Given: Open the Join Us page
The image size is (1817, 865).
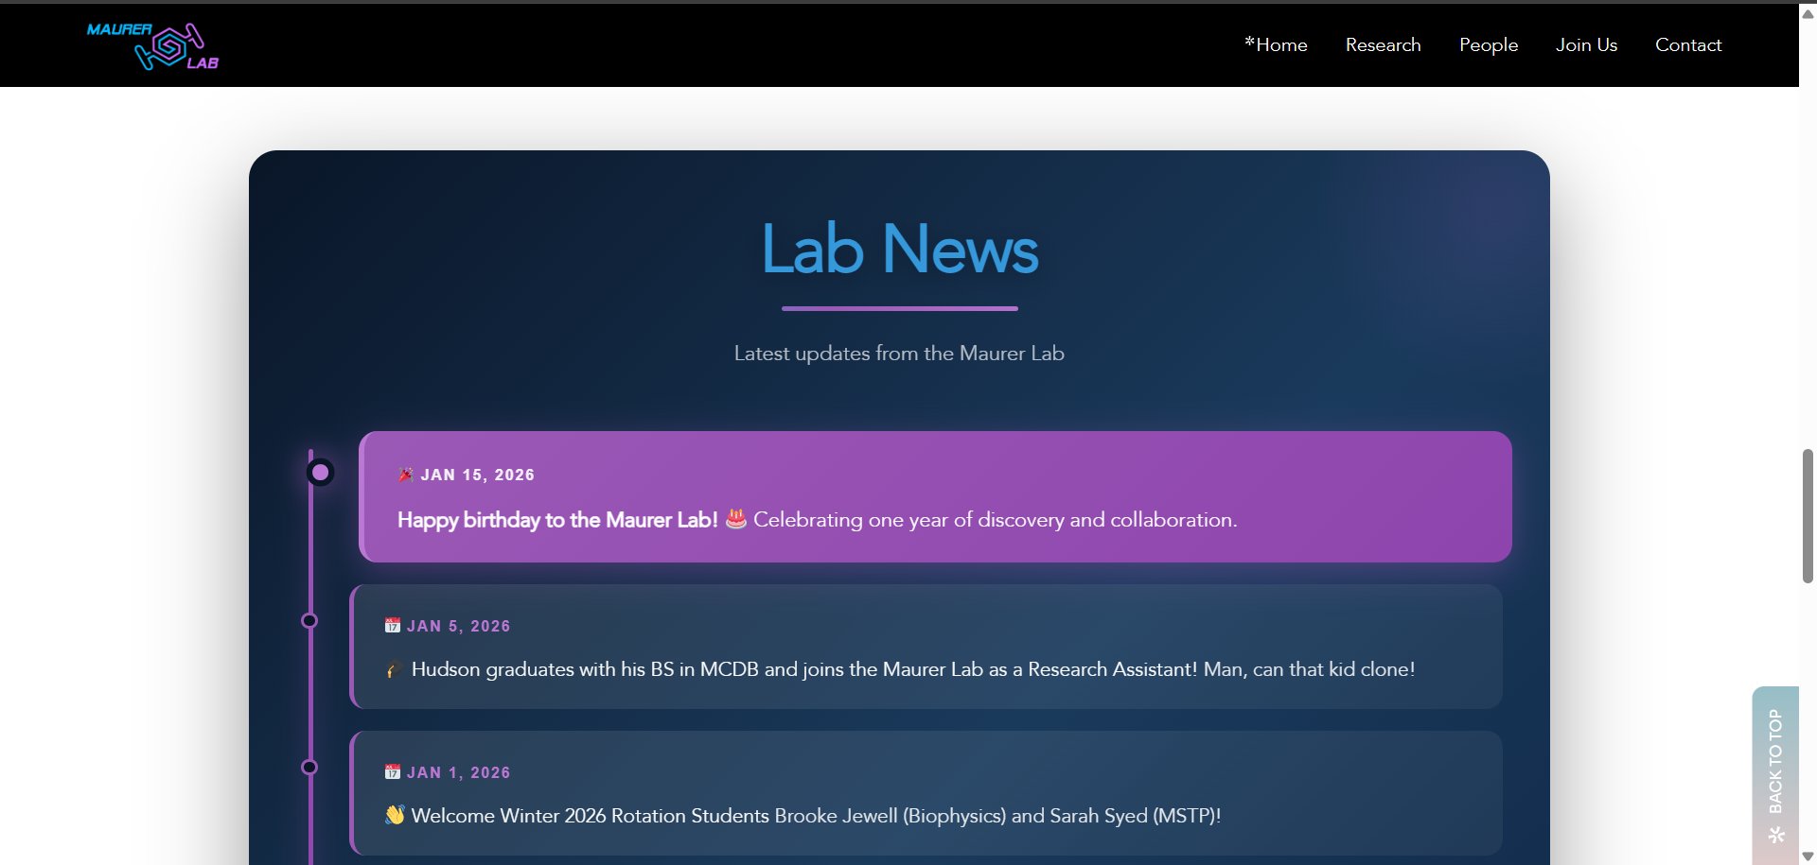Looking at the screenshot, I should tap(1586, 44).
